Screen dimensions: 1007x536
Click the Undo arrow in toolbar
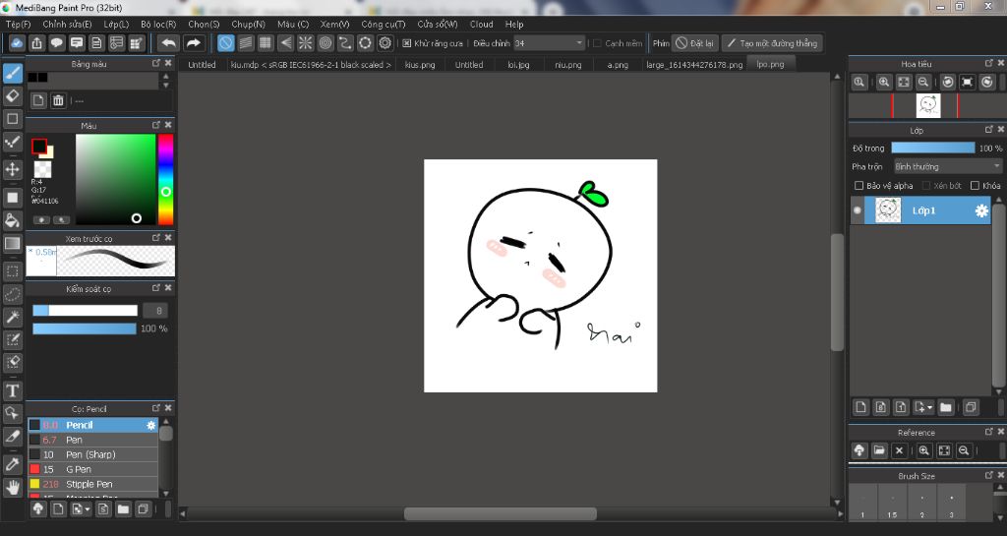(x=169, y=43)
